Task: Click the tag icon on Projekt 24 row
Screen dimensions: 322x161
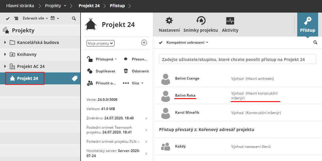Action: [75, 78]
